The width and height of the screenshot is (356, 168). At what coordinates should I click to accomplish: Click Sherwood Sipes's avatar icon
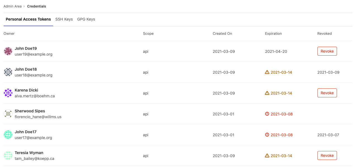pyautogui.click(x=8, y=114)
